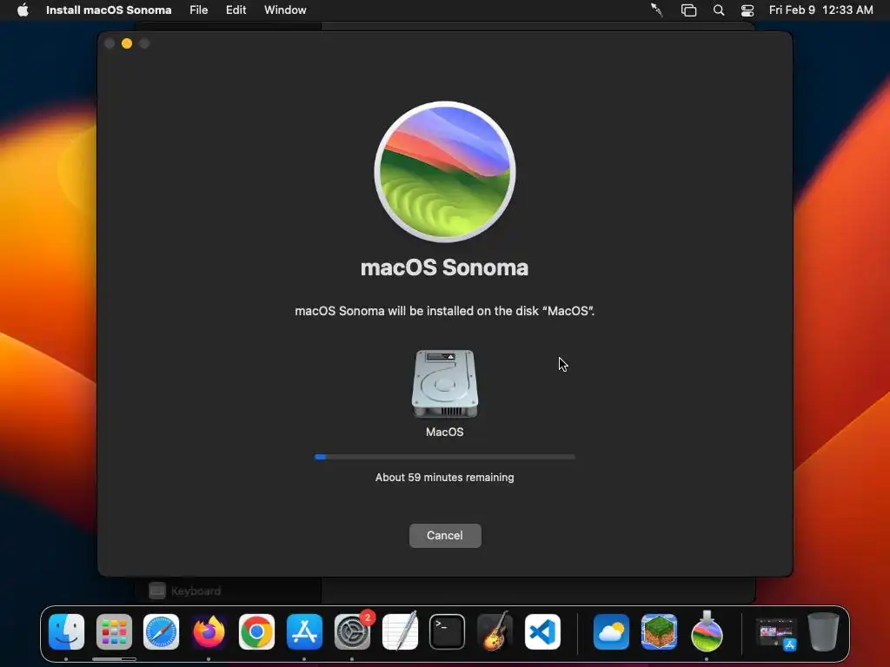The height and width of the screenshot is (667, 890).
Task: Open the Window menu
Action: click(x=285, y=10)
